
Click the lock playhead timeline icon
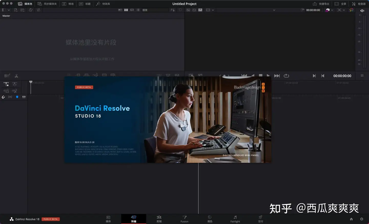6,84
